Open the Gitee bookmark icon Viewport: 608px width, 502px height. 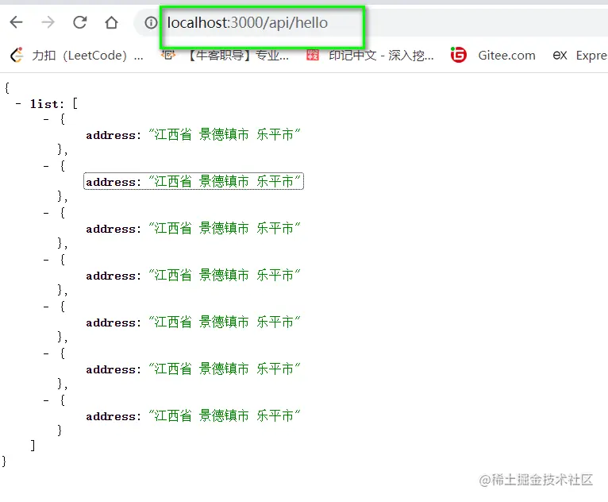click(x=458, y=55)
